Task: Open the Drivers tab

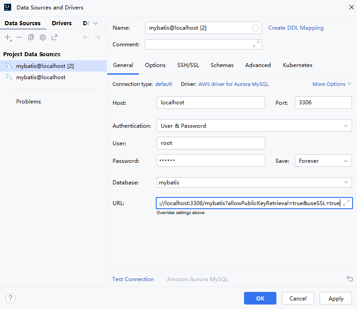Action: click(x=62, y=23)
